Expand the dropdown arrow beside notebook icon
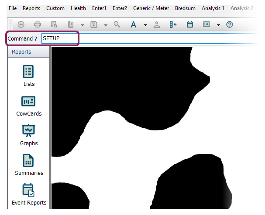This screenshot has height=215, width=265. click(83, 25)
